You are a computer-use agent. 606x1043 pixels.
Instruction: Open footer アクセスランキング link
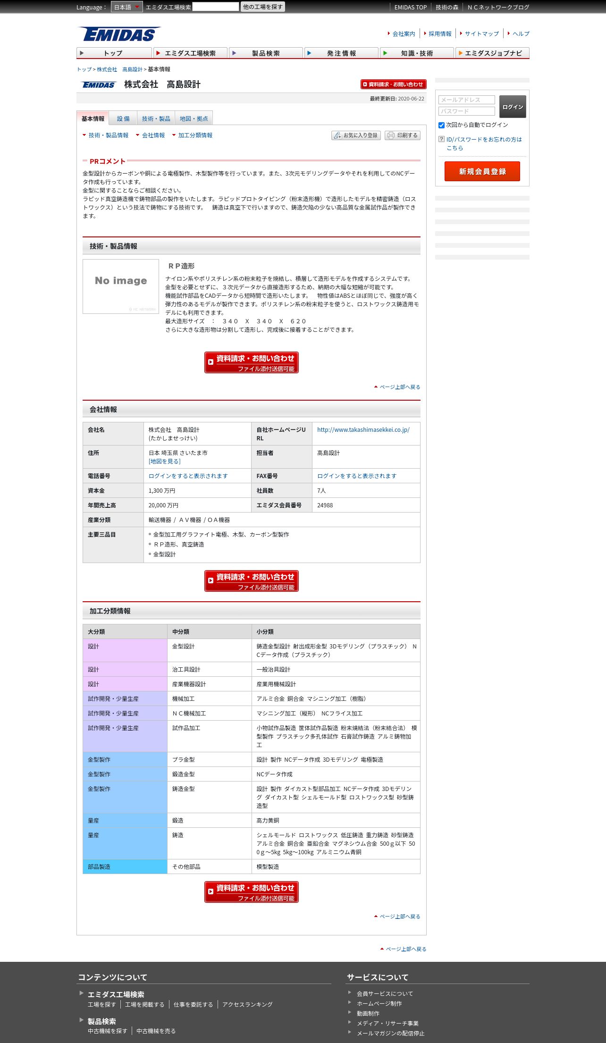tap(248, 1005)
